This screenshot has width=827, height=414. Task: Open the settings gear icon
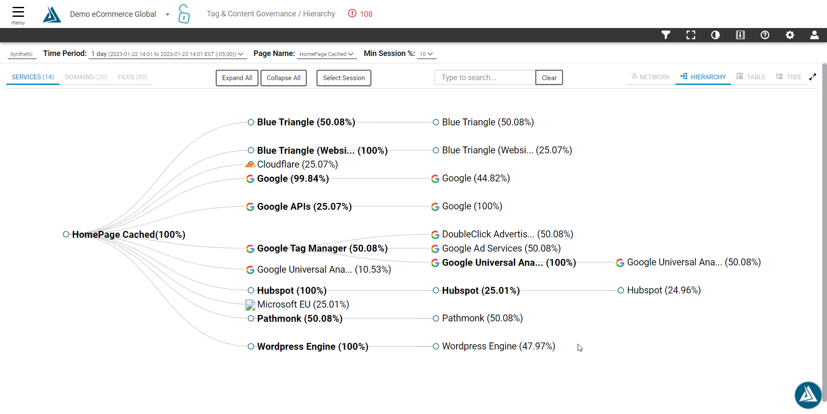(790, 35)
